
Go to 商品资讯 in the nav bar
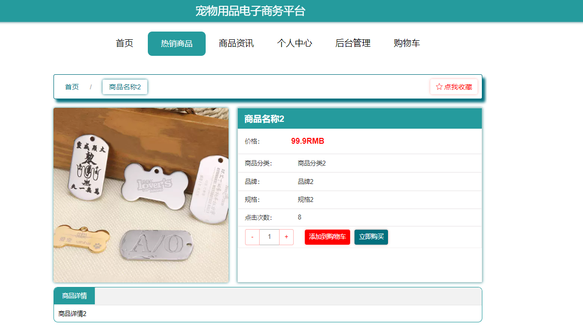236,43
